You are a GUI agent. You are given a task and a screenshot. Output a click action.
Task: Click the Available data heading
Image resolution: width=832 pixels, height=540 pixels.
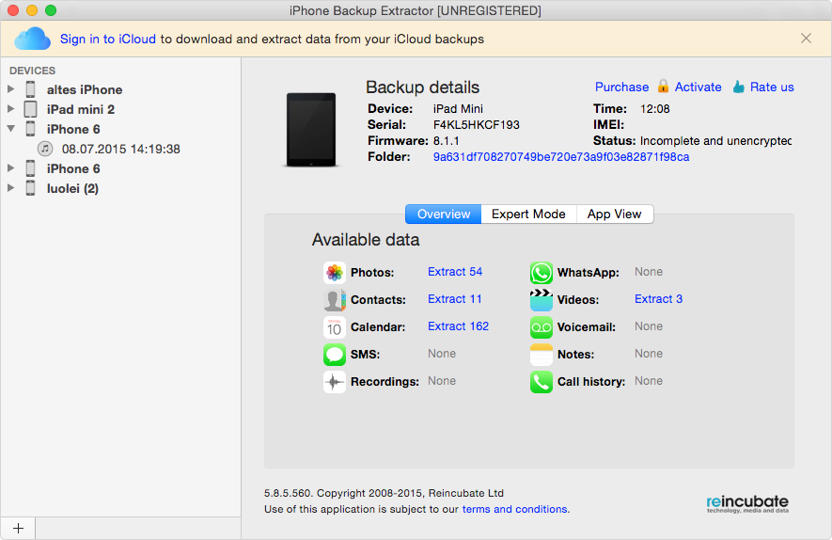(x=366, y=240)
